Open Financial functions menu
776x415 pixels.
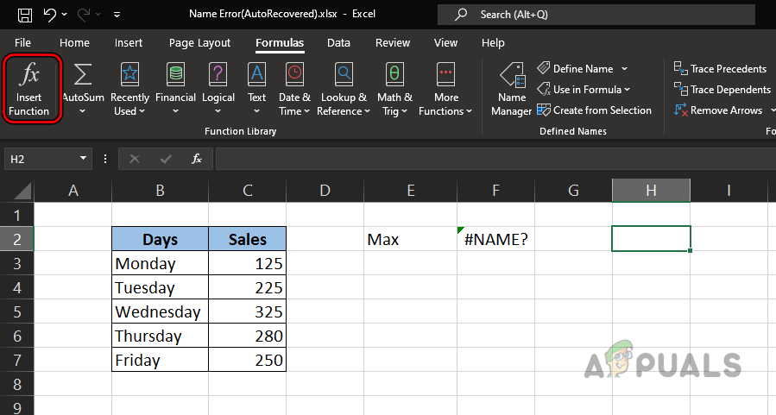point(175,89)
